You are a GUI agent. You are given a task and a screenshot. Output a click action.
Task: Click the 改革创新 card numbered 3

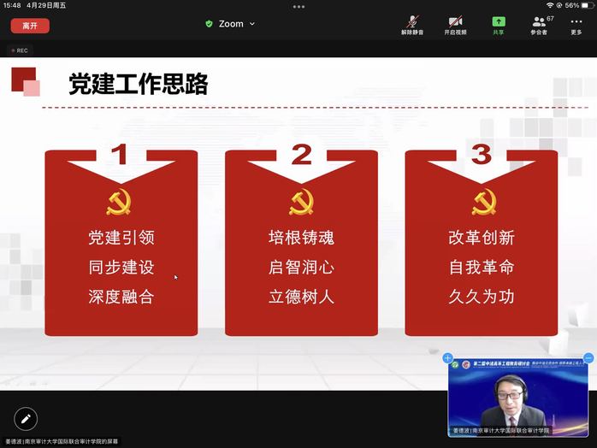pos(482,244)
